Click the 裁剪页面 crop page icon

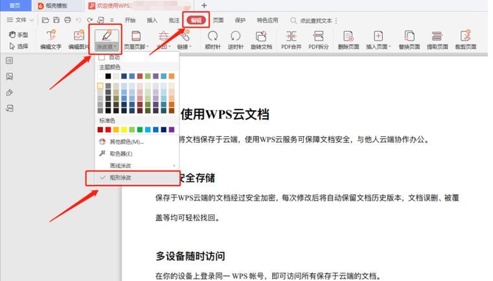coord(465,36)
